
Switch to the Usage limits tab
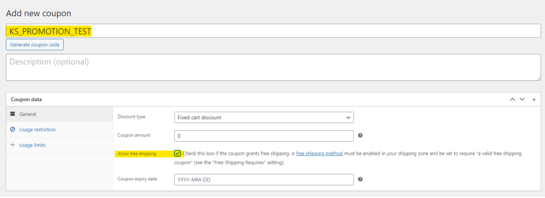[x=32, y=145]
